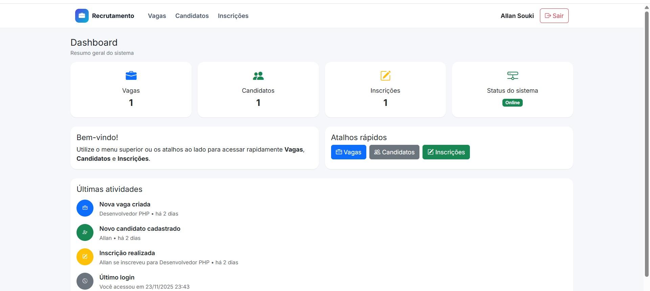This screenshot has width=650, height=291.
Task: Click the yellow circle icon for Inscrição realizada
Action: pyautogui.click(x=85, y=257)
